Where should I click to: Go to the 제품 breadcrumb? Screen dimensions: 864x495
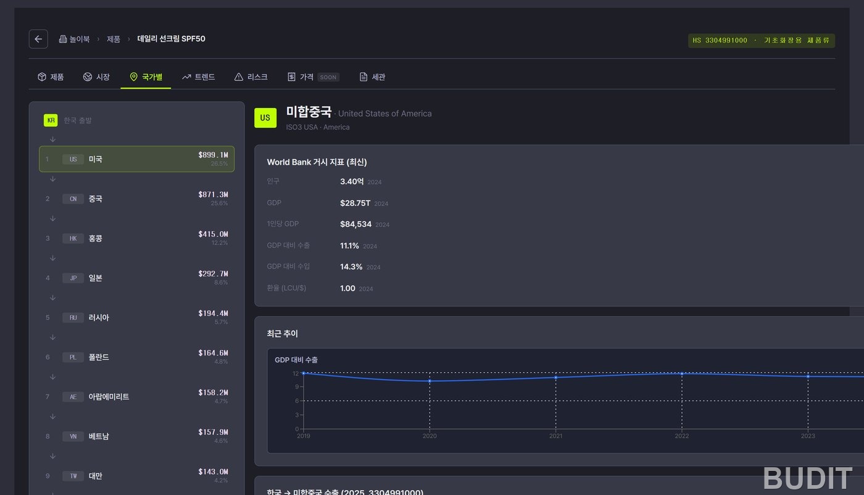(x=114, y=39)
